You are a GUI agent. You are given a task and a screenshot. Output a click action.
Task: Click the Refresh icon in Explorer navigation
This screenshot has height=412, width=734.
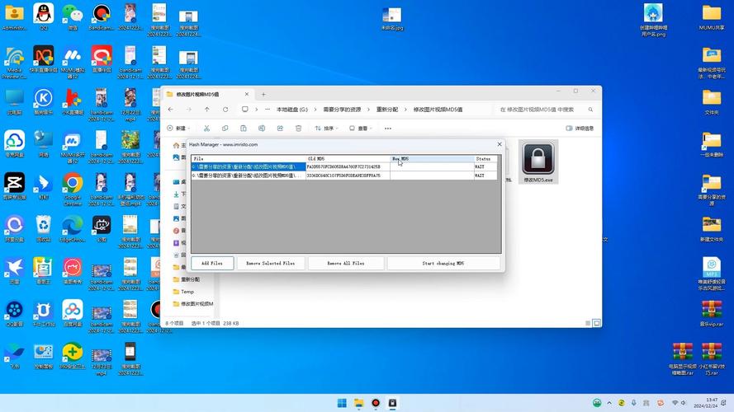point(225,109)
